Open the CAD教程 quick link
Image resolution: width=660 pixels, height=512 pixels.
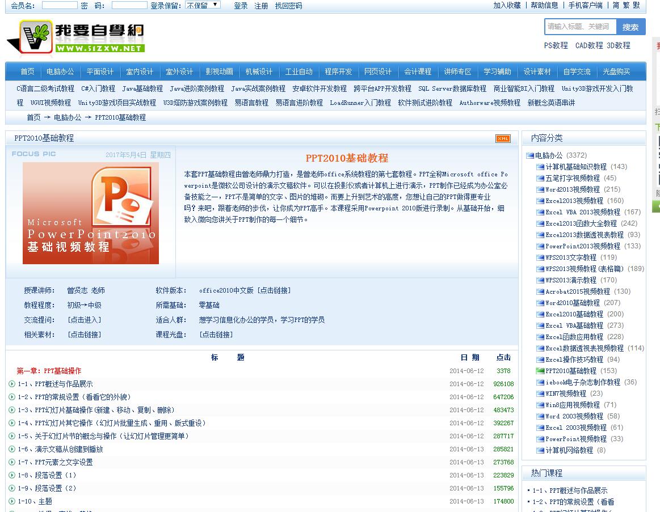589,45
